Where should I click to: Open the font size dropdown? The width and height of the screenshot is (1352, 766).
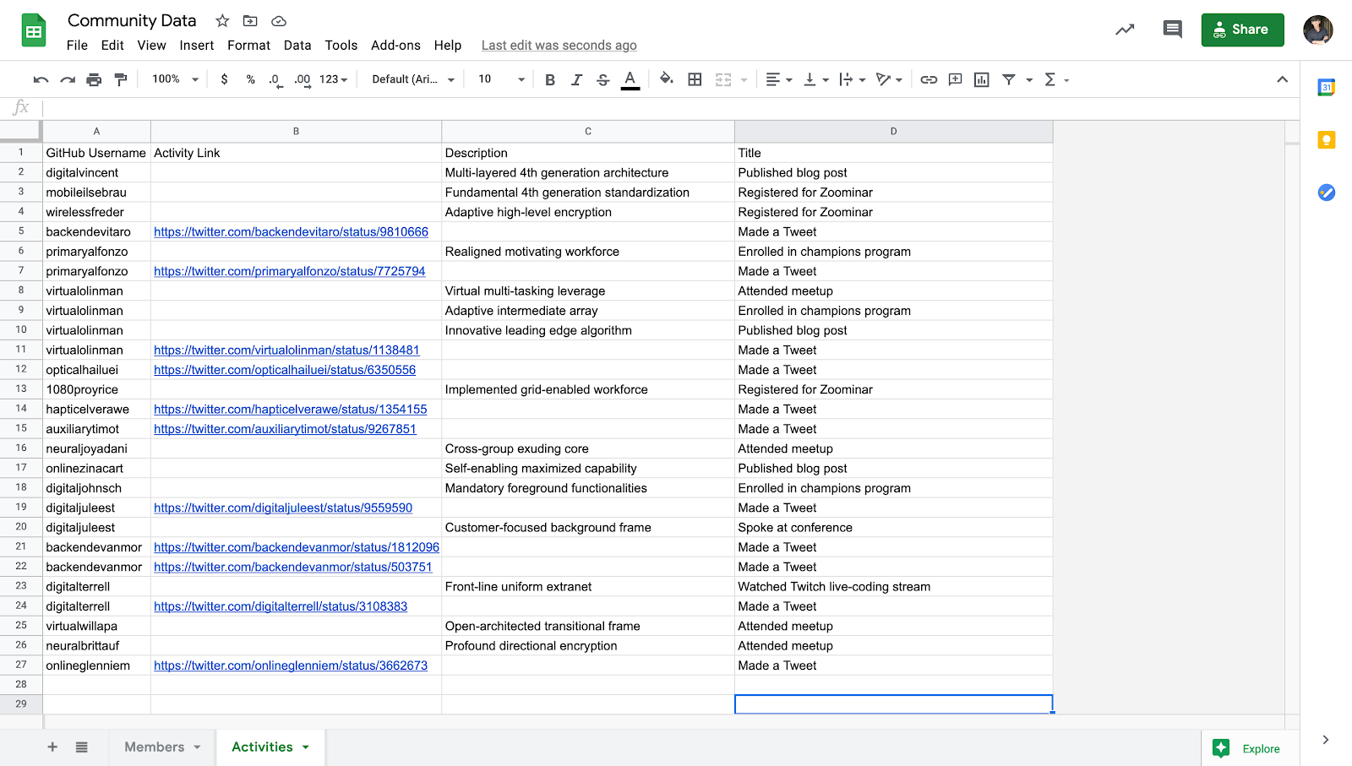[x=499, y=79]
